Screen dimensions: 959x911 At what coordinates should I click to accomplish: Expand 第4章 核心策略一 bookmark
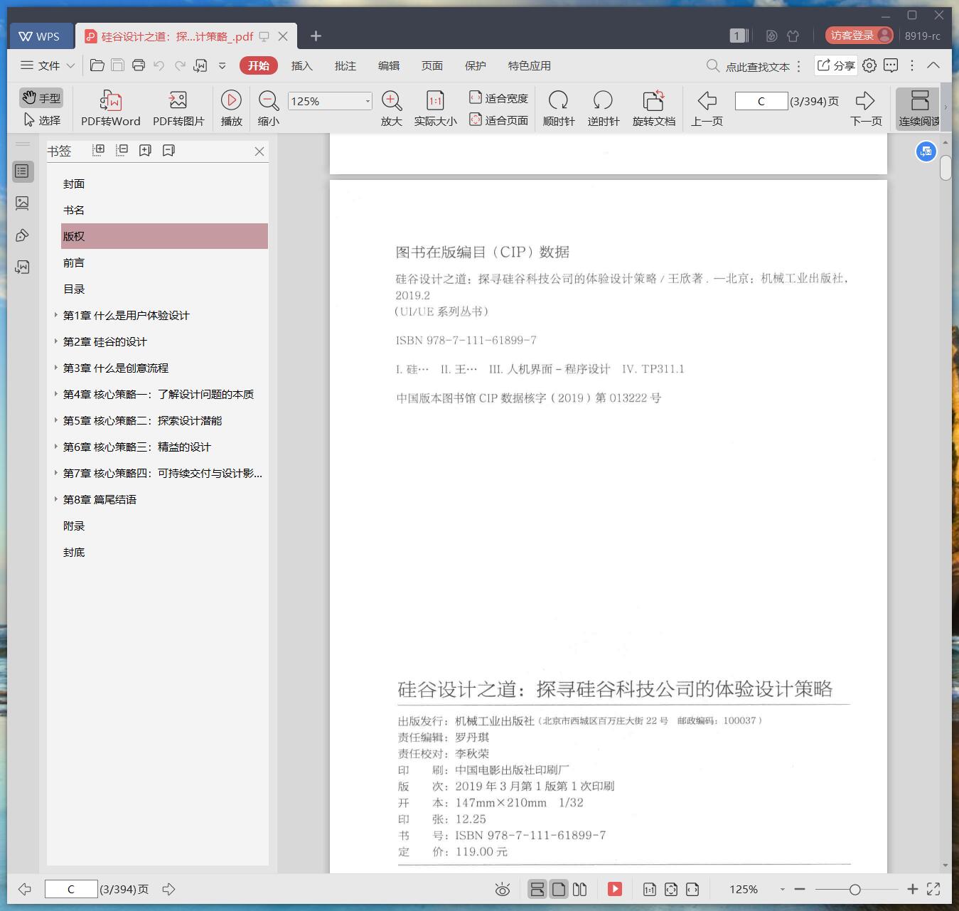tap(55, 393)
